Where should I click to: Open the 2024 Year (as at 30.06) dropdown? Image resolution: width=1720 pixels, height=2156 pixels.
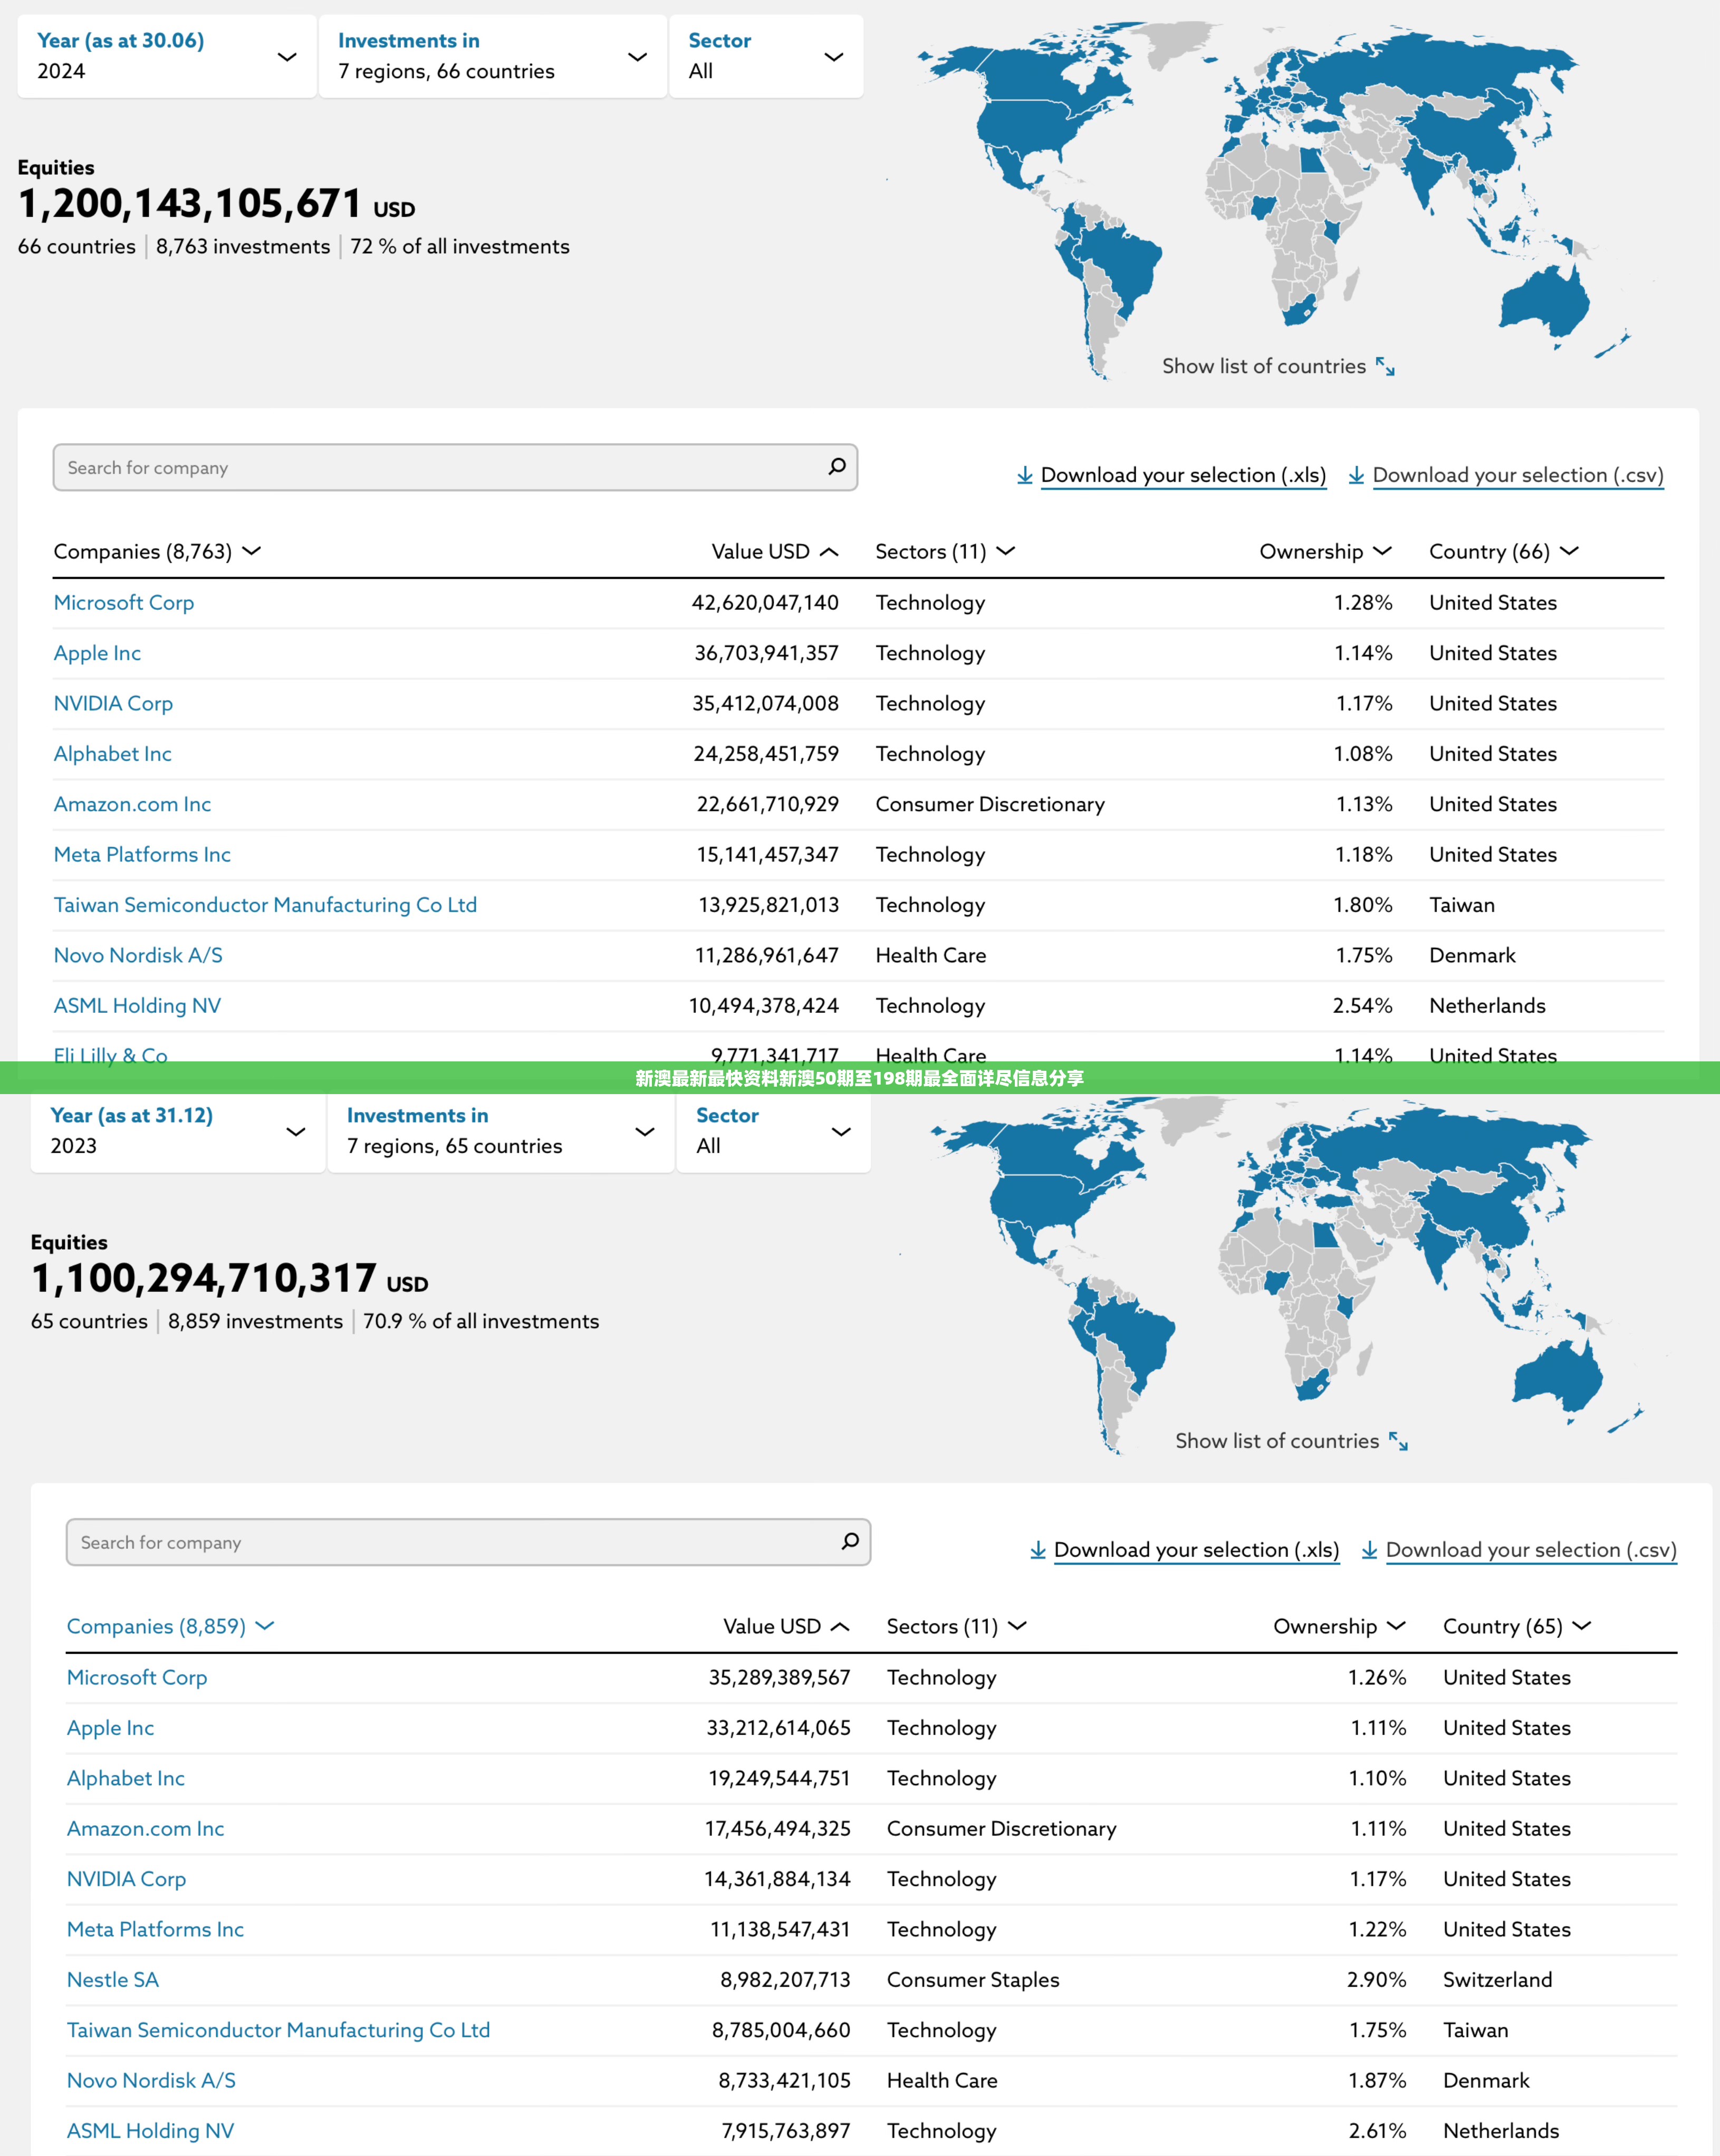coord(166,56)
